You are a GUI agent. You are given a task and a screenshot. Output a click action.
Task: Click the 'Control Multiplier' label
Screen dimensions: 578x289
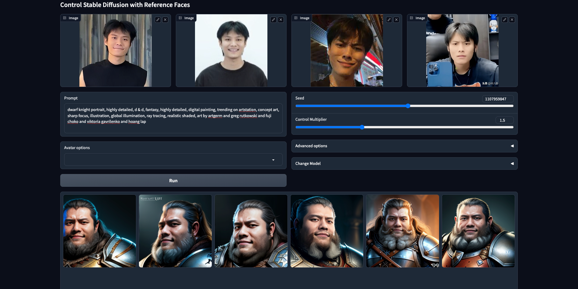coord(311,119)
